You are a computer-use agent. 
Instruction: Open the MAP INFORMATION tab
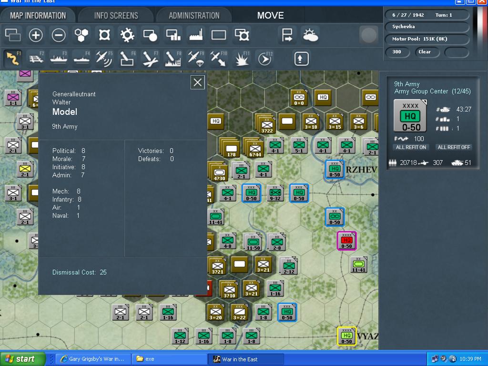click(38, 16)
